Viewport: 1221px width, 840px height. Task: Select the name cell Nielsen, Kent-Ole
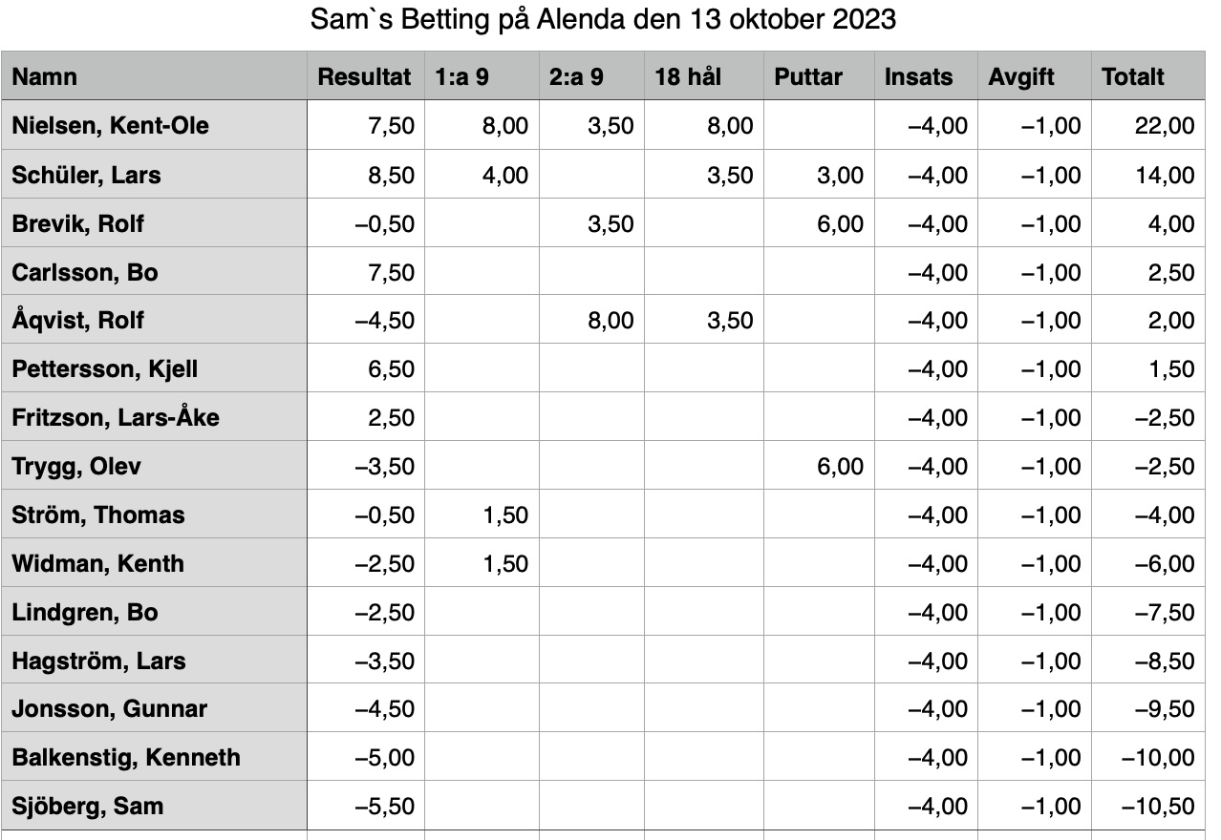[x=154, y=126]
